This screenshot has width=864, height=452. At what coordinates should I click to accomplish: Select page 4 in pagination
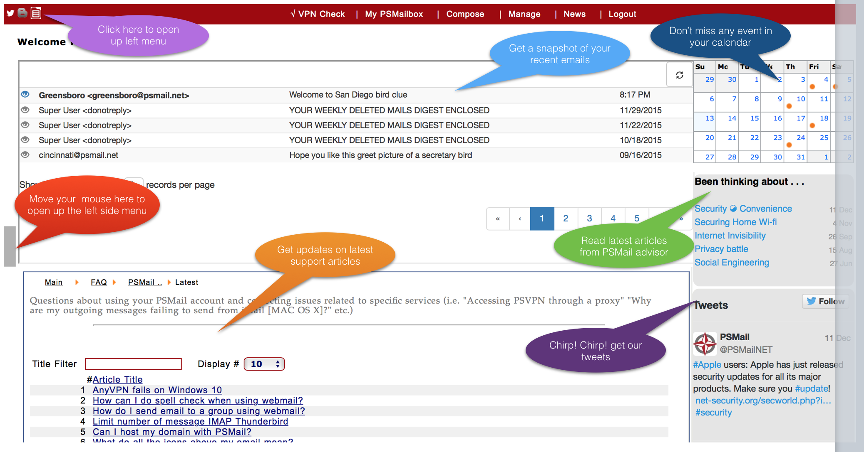click(613, 219)
